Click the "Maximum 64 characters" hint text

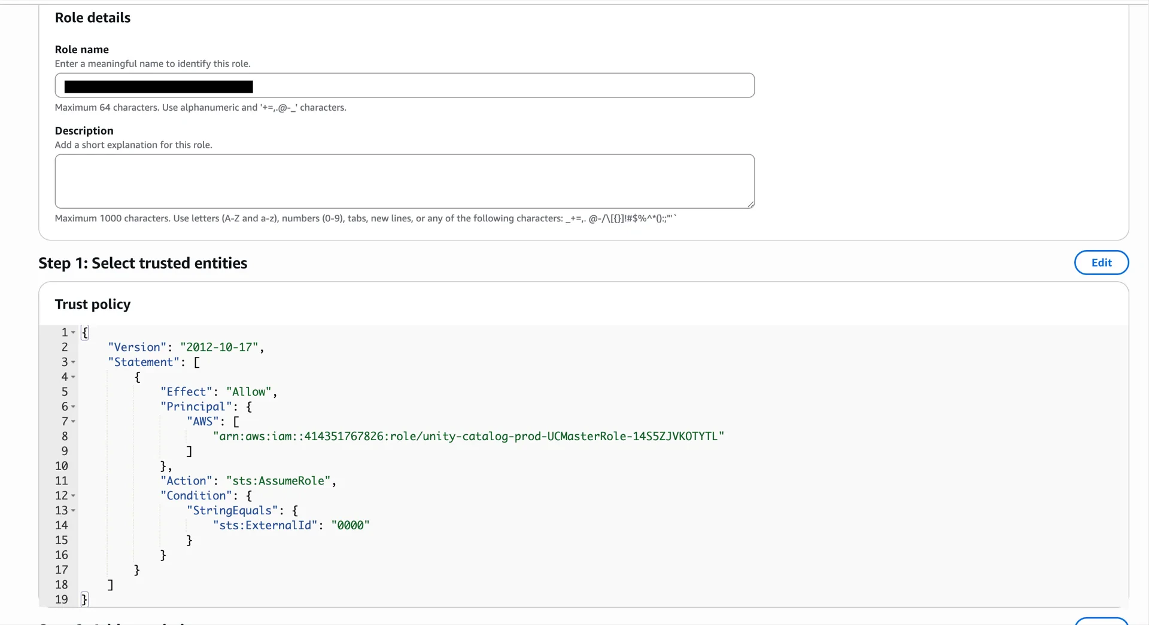click(x=200, y=108)
